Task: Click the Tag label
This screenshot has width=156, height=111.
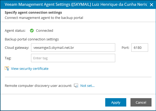Action: pyautogui.click(x=8, y=58)
